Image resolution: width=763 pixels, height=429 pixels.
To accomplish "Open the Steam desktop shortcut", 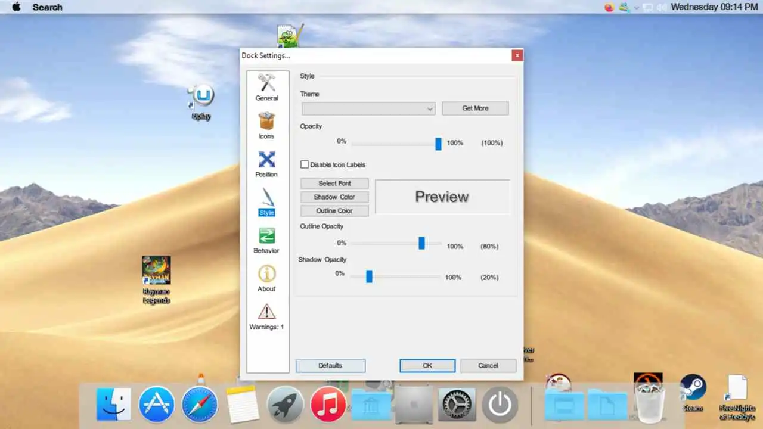I will tap(693, 393).
